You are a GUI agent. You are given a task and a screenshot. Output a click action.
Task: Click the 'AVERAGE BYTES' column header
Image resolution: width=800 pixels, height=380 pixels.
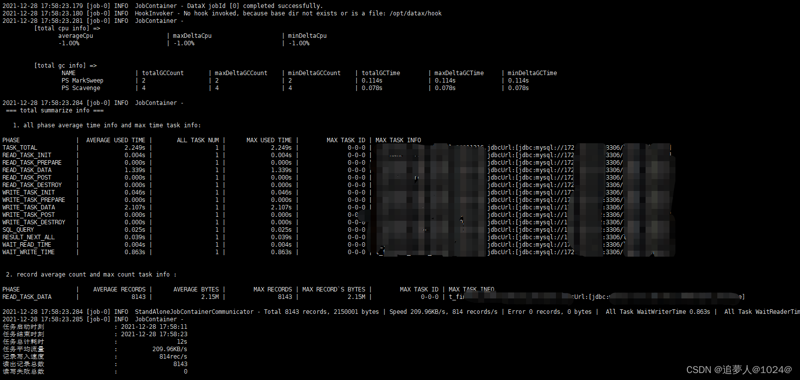pos(196,289)
